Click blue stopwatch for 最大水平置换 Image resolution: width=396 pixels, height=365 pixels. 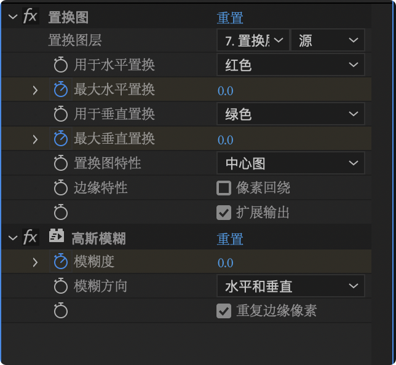click(60, 90)
